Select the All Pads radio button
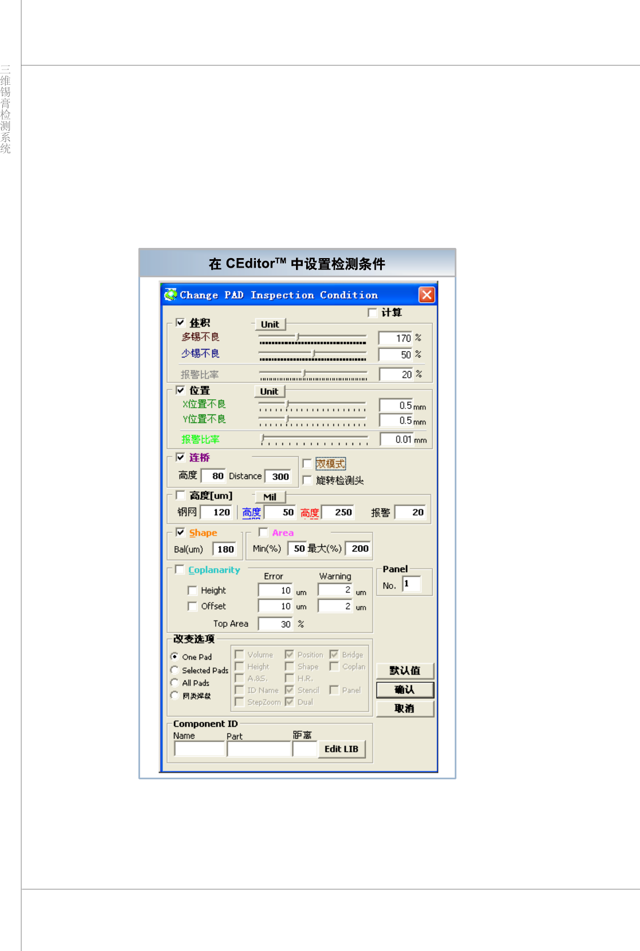 [x=175, y=683]
